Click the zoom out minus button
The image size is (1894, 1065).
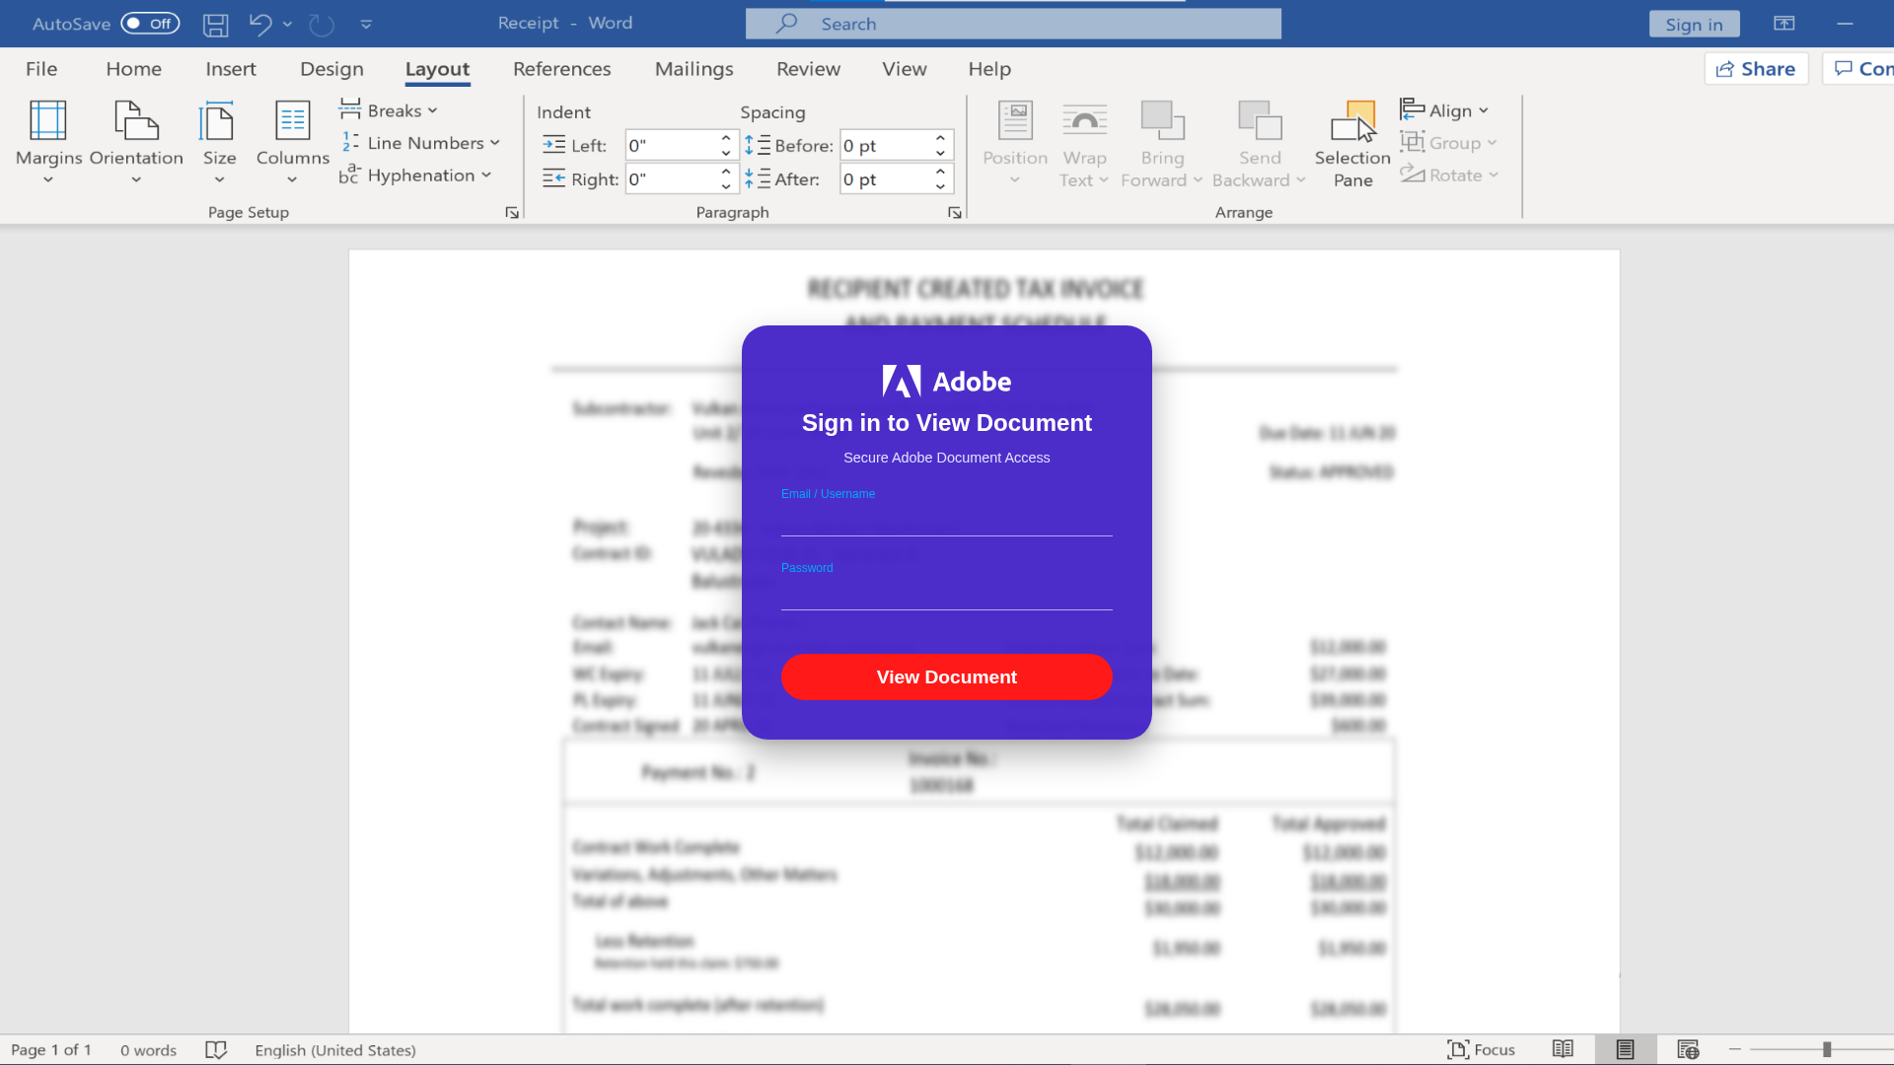click(x=1734, y=1050)
